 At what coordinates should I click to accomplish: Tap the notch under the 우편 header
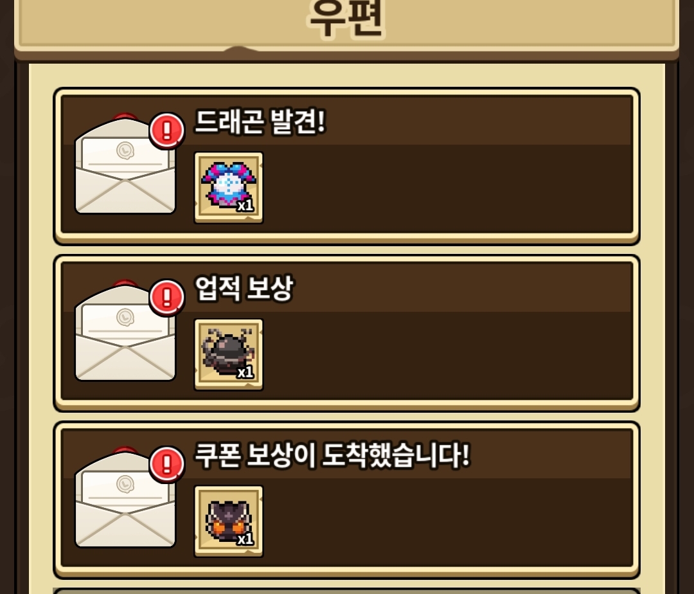point(238,50)
